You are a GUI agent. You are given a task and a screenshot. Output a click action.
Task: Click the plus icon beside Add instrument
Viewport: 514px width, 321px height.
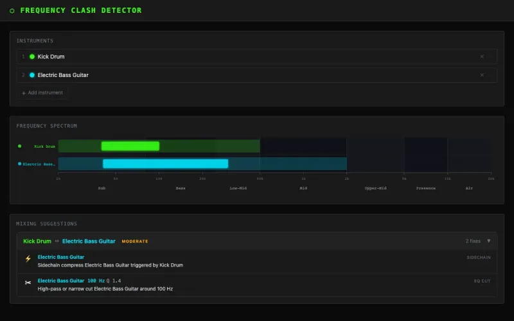click(x=24, y=93)
